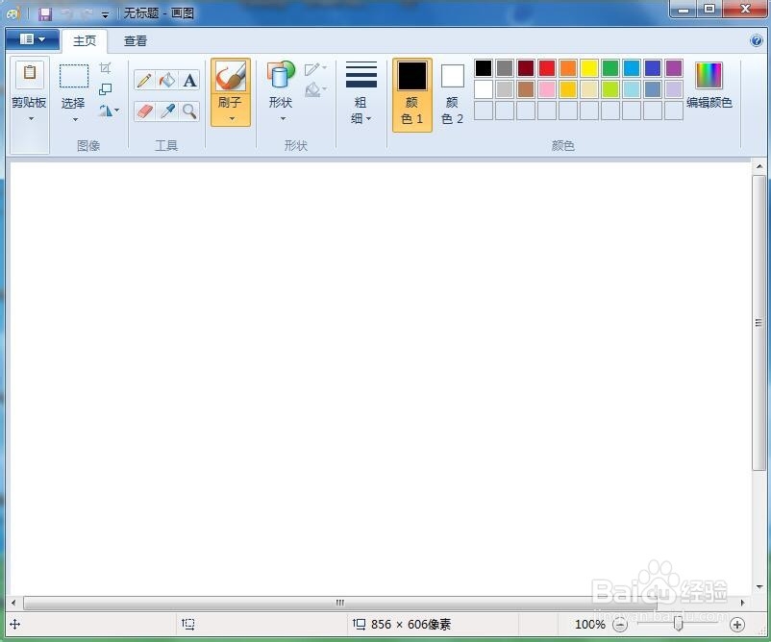The image size is (771, 642).
Task: Open the Customize Quick Access Toolbar arrow
Action: coord(105,14)
